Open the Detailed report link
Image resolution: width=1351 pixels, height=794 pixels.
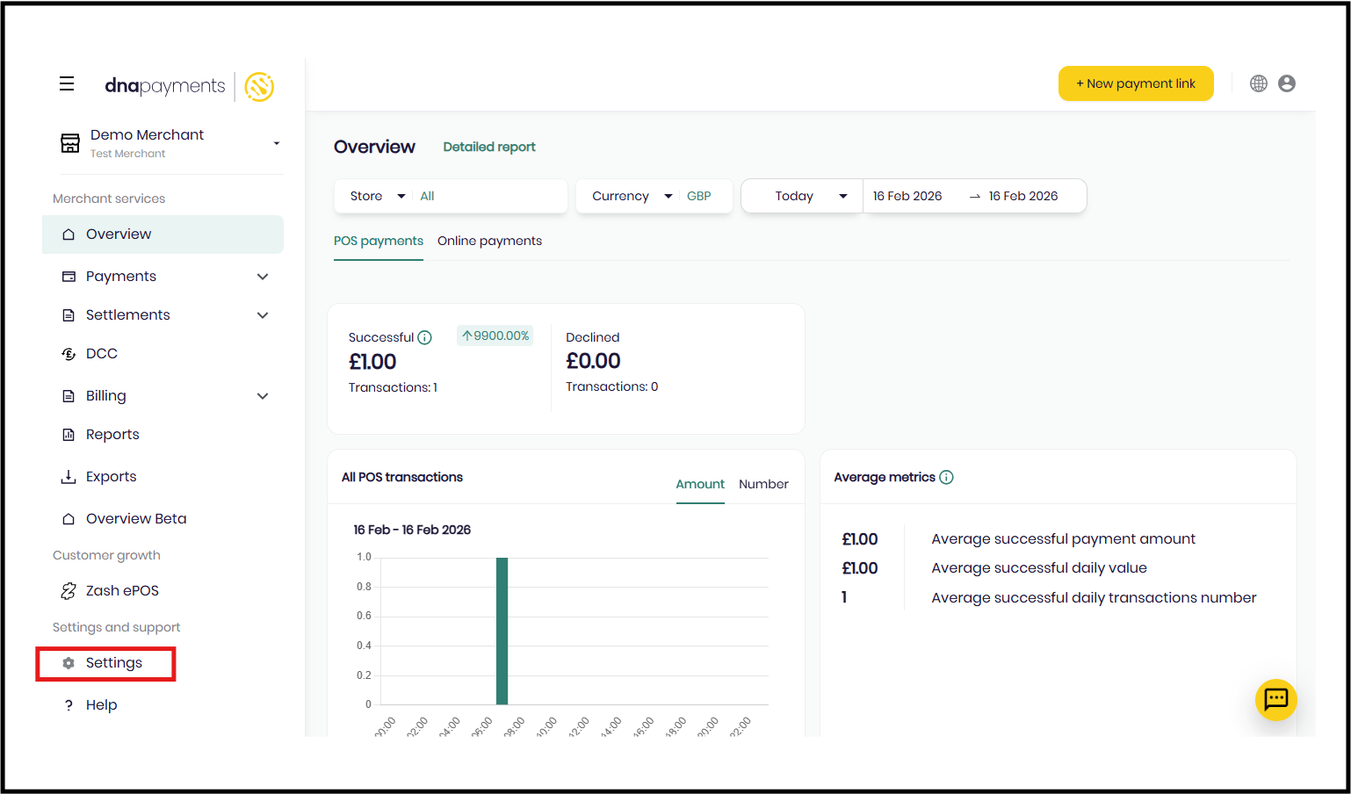tap(489, 147)
